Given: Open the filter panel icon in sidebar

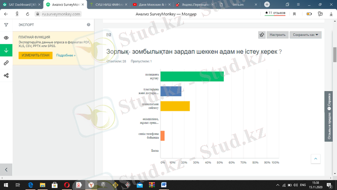Looking at the screenshot, I should point(6,25).
